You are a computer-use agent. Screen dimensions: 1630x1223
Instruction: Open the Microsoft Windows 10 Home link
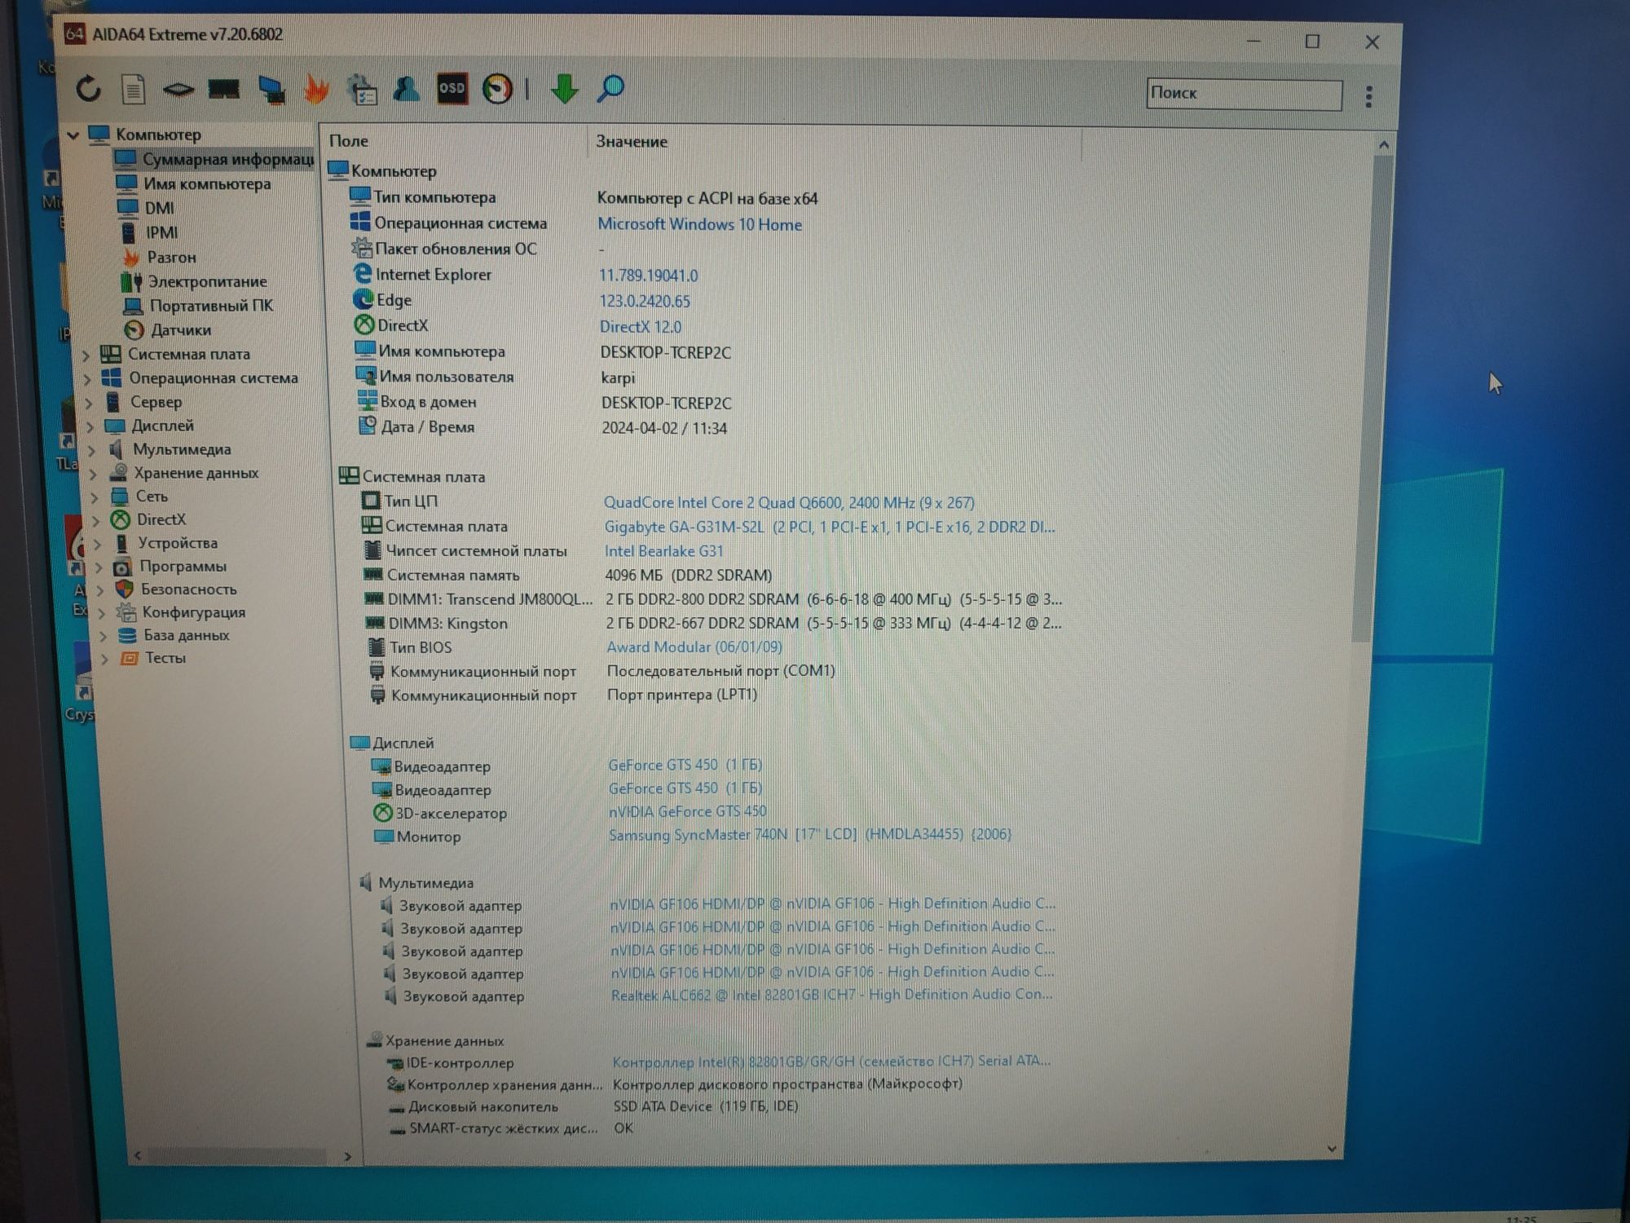point(699,224)
